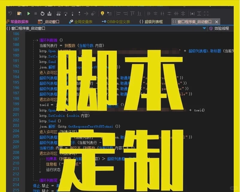Toggle the yellow lightbulb hint icon
The image size is (240, 192).
[102, 13]
